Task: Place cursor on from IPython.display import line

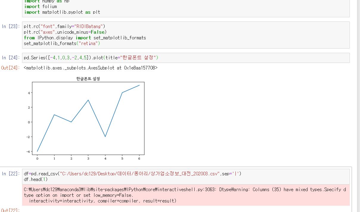Action: (x=85, y=38)
